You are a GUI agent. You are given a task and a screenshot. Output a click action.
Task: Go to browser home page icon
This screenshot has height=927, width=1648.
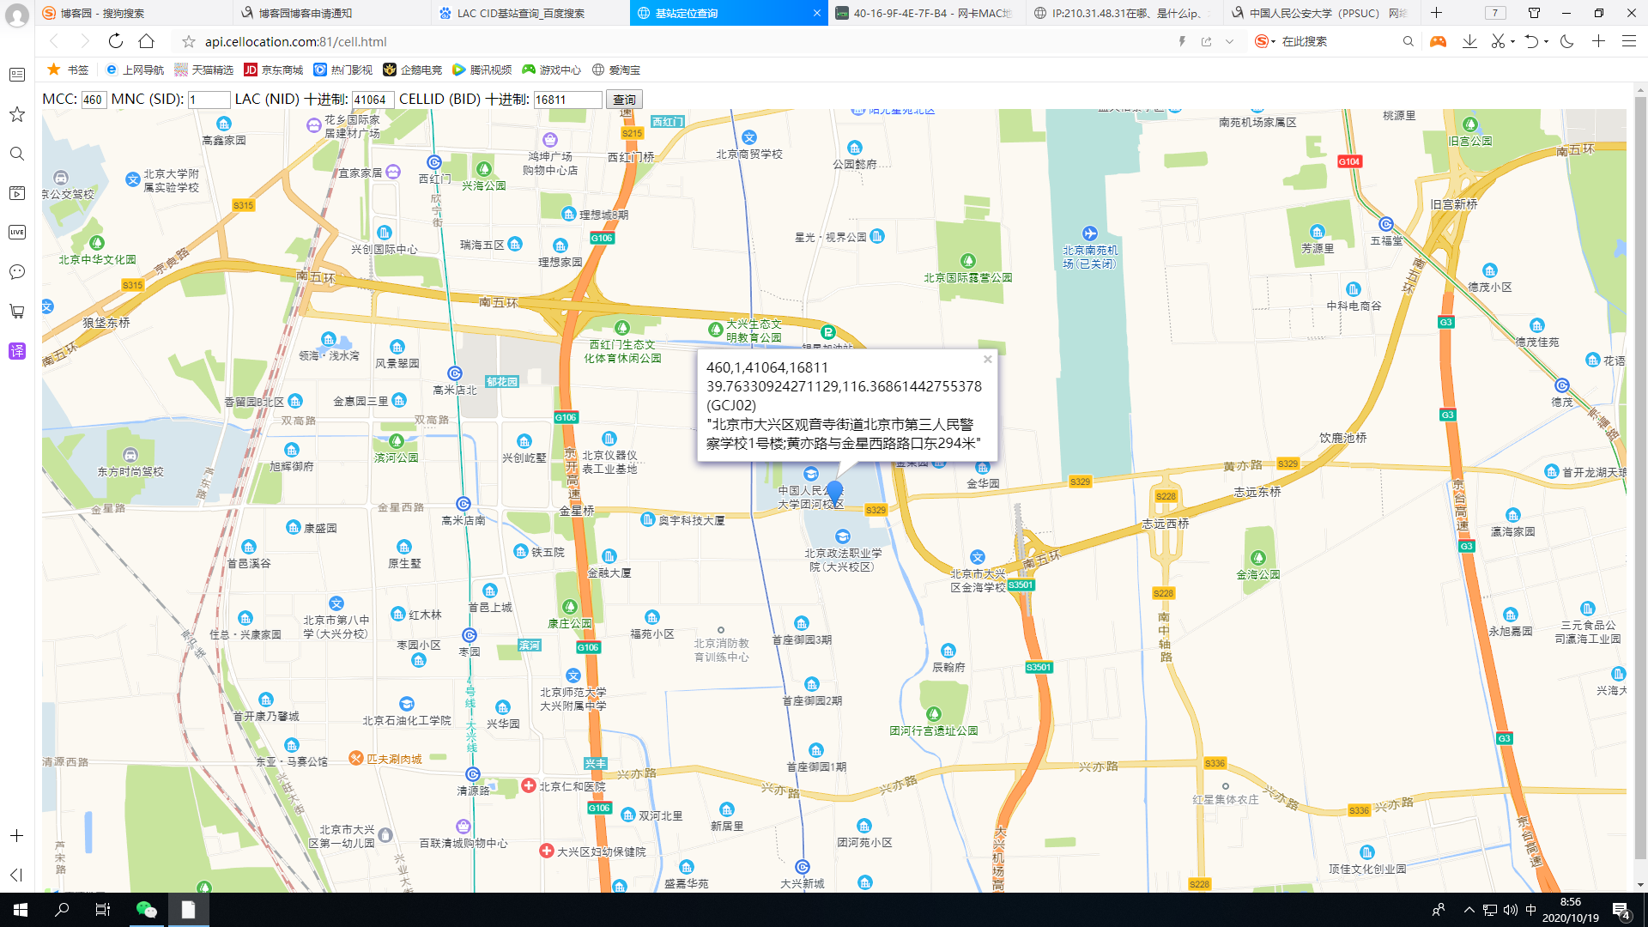pyautogui.click(x=147, y=41)
